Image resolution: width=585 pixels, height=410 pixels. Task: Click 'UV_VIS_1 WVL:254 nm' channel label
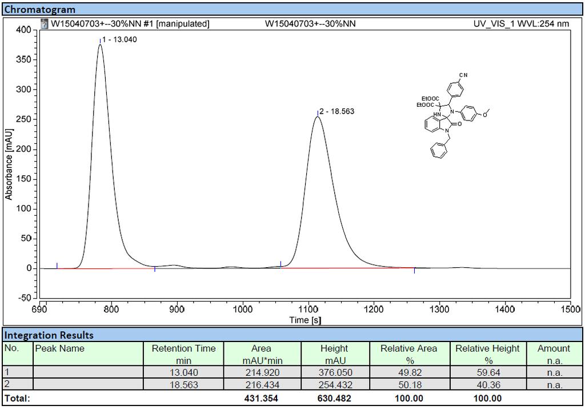point(521,24)
